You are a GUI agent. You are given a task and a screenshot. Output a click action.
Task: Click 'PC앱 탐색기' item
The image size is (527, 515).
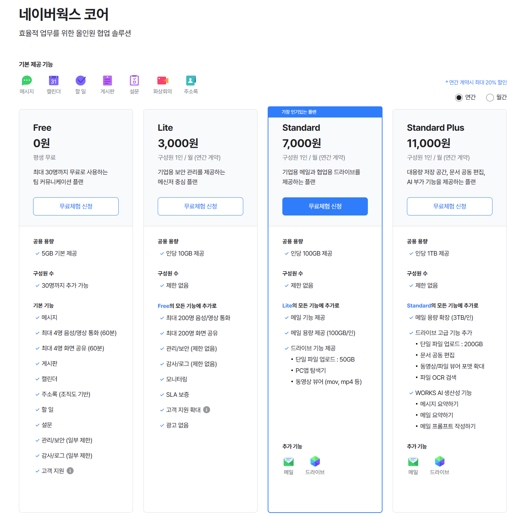point(311,371)
